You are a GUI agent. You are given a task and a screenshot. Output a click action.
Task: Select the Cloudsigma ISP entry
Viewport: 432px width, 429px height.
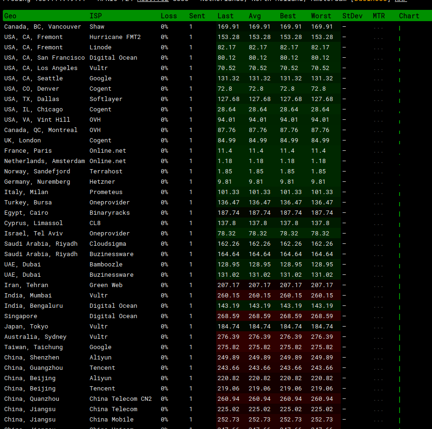pos(108,244)
